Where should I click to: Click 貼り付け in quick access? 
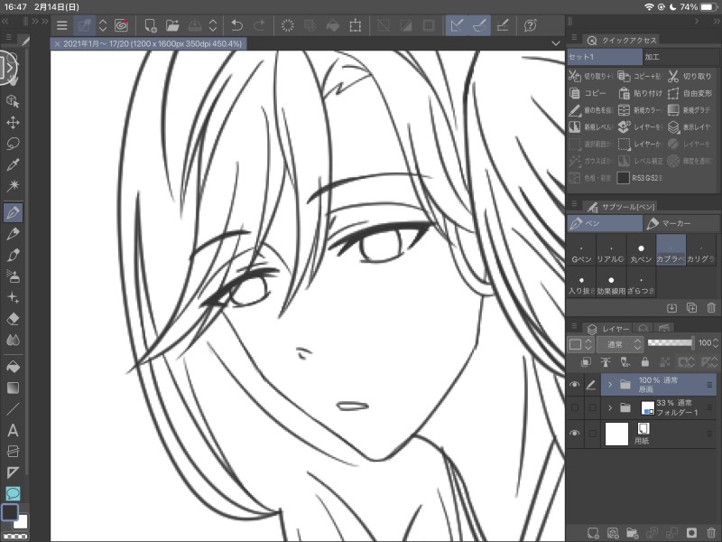point(640,93)
